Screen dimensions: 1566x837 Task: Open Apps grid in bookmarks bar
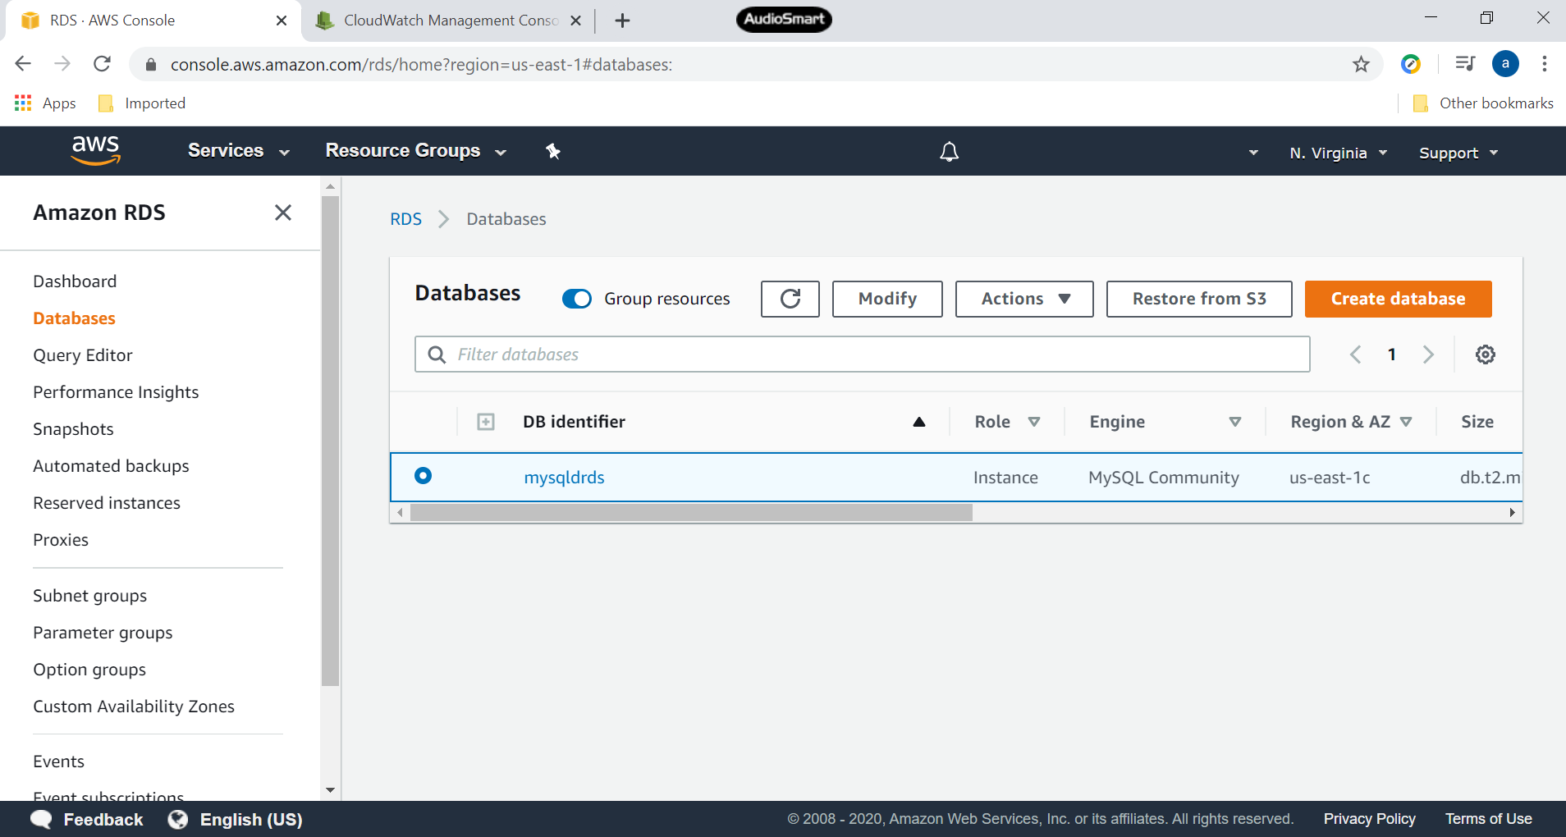(x=45, y=103)
